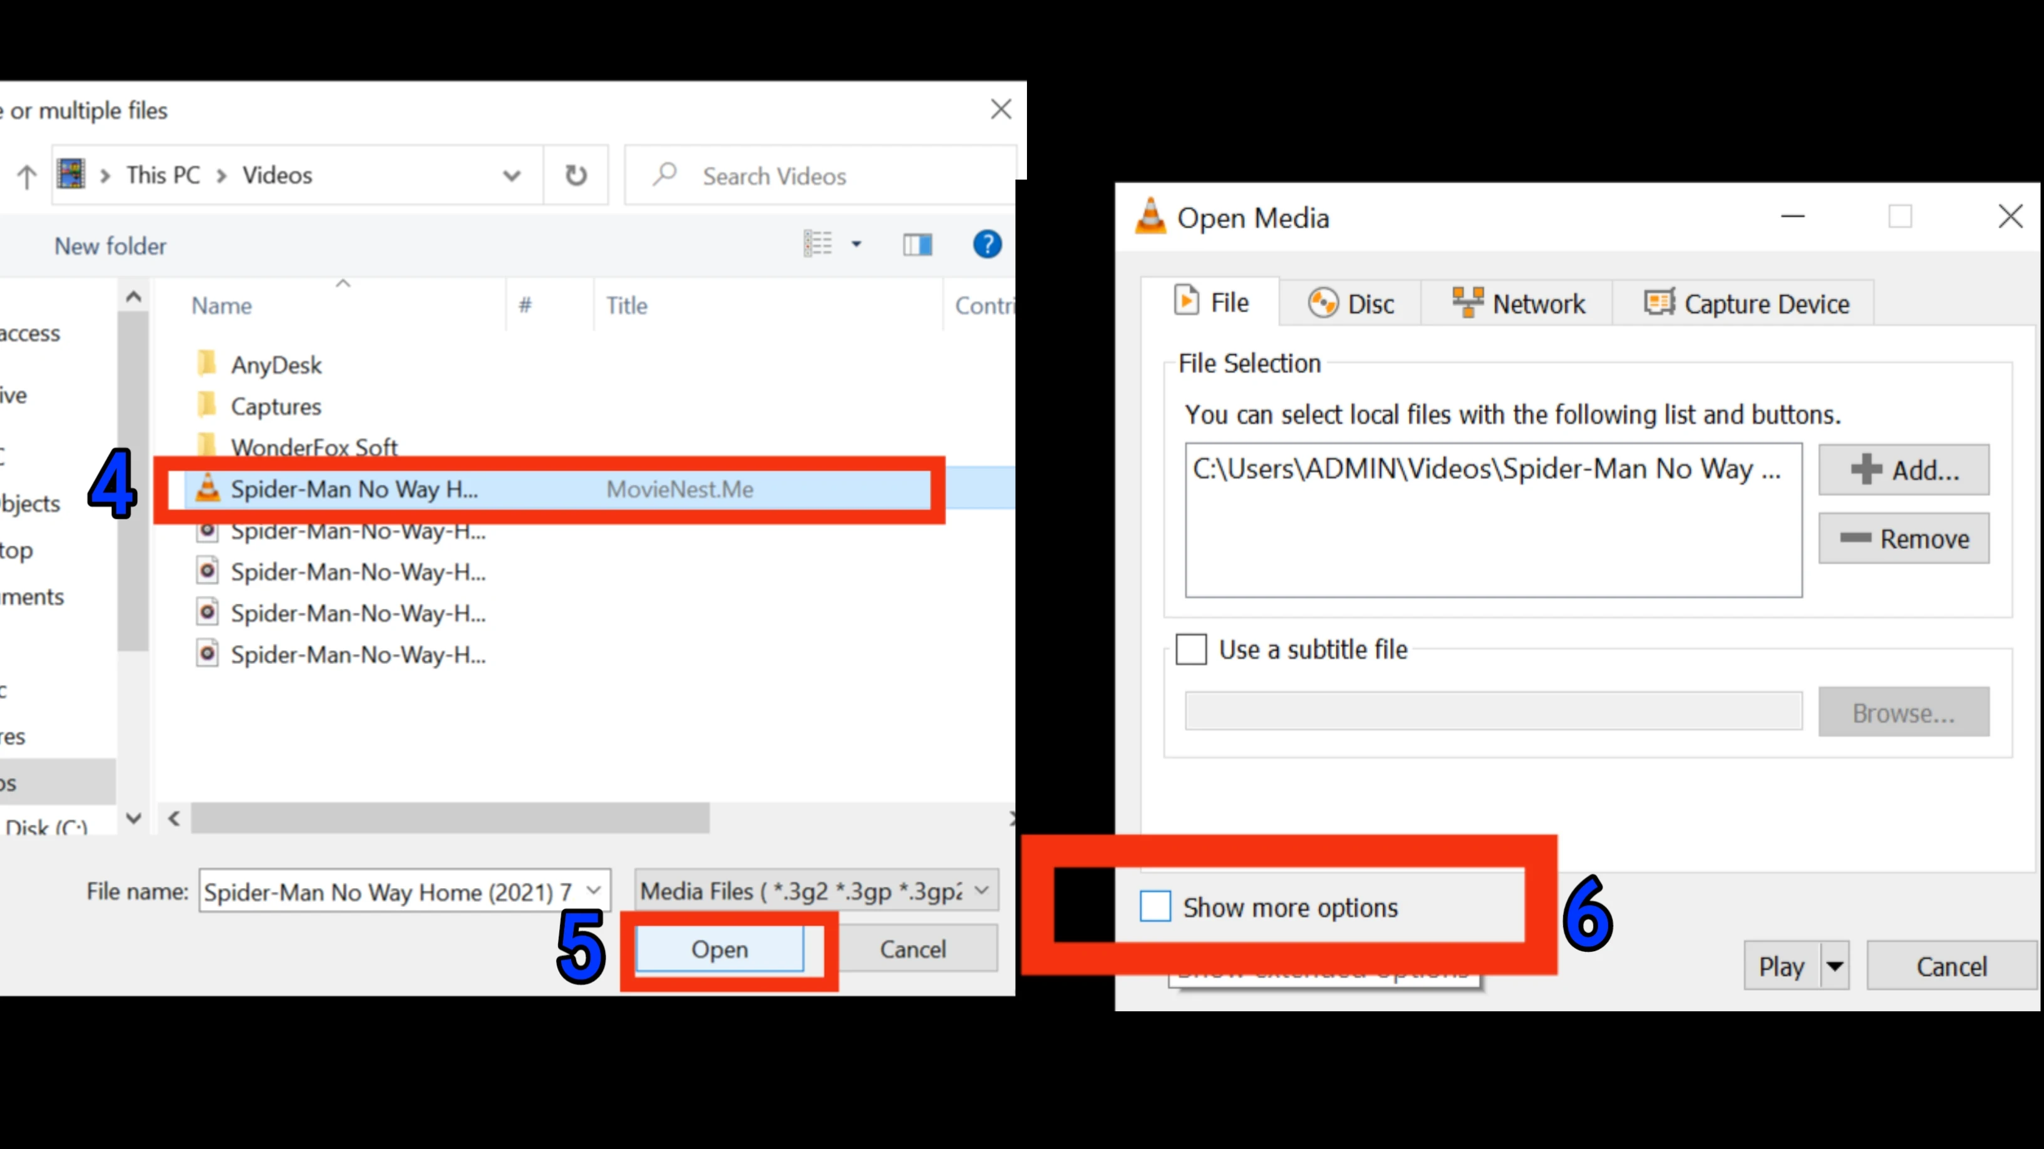This screenshot has width=2044, height=1149.
Task: Click Cancel in the file dialog
Action: [912, 949]
